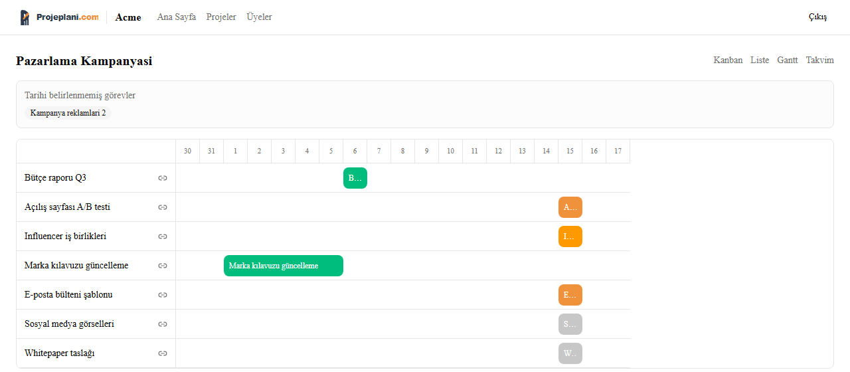Click day 30 in the timeline header
Screen dimensions: 850x372
coord(188,151)
